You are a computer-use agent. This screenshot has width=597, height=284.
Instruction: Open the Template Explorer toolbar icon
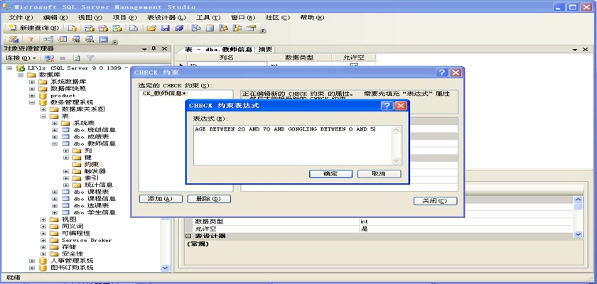[237, 28]
